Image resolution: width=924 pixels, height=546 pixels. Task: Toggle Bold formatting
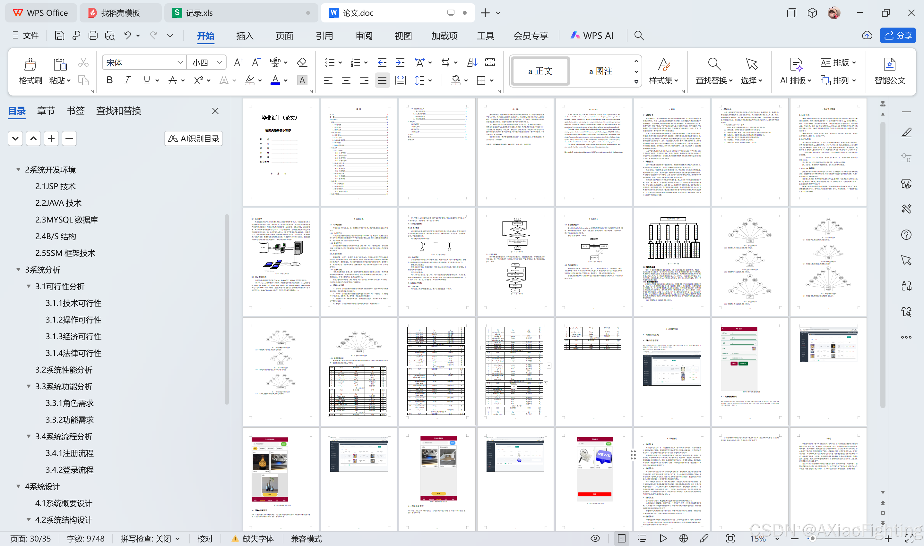tap(109, 80)
